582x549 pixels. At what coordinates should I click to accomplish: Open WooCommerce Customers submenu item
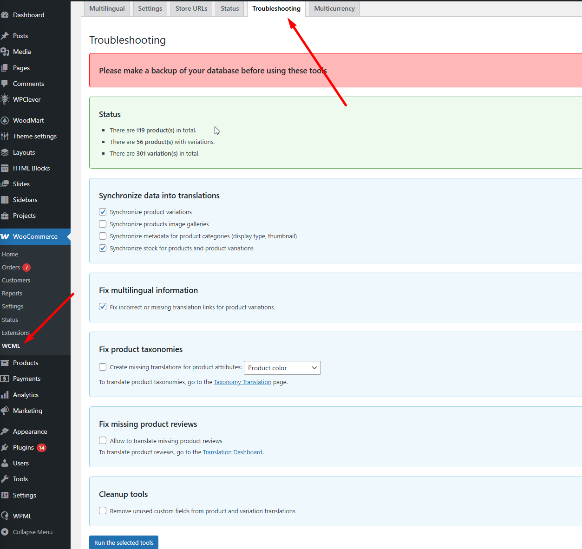(x=16, y=280)
